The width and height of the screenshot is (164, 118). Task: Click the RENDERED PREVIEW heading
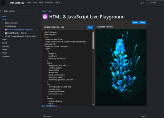coord(105,27)
